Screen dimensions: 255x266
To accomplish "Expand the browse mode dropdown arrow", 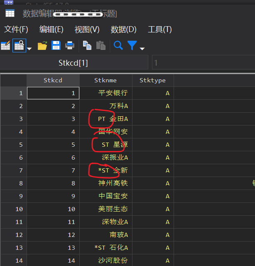I will pos(29,49).
